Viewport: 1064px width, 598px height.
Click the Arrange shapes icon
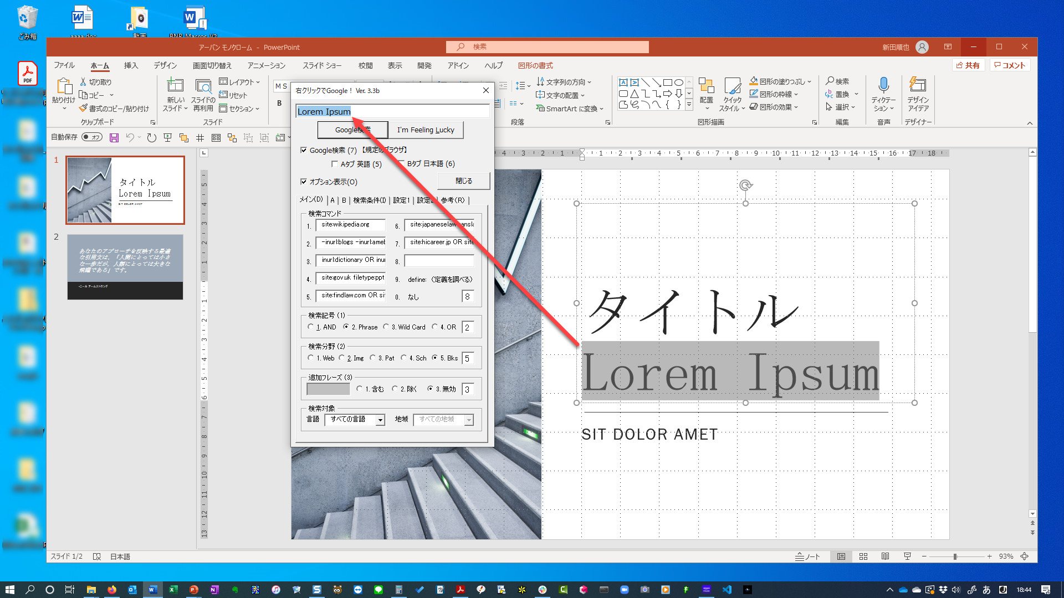click(706, 89)
